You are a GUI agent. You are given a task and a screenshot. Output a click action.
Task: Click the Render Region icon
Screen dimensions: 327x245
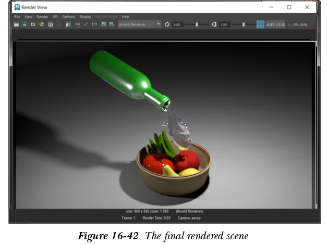pyautogui.click(x=25, y=24)
